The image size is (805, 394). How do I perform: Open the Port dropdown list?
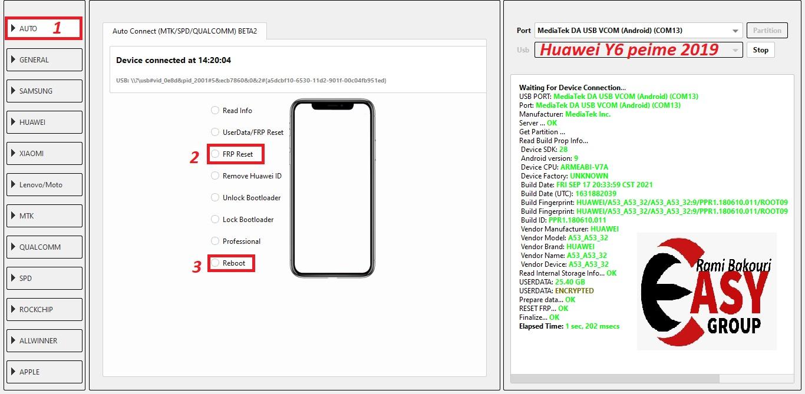pos(638,31)
